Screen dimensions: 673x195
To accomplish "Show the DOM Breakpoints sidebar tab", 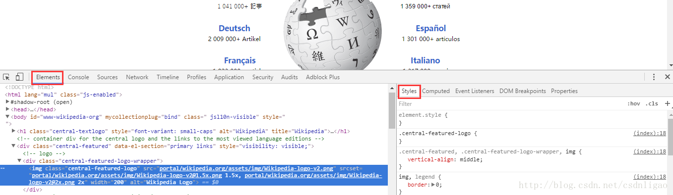I will 522,91.
